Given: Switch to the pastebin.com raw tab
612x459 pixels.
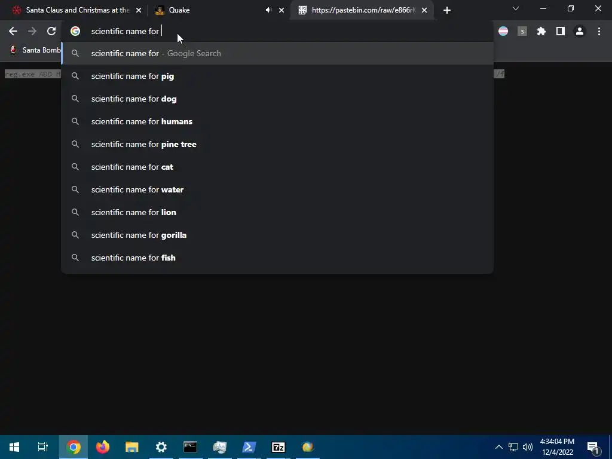Looking at the screenshot, I should tap(361, 10).
